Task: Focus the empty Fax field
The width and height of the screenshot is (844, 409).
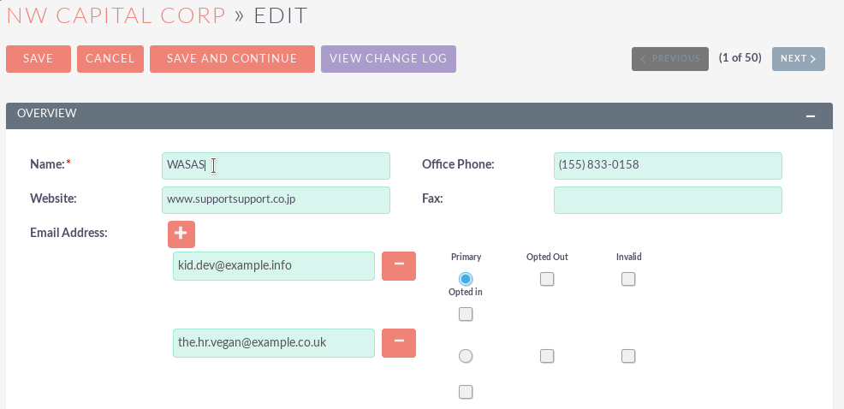Action: [x=668, y=199]
